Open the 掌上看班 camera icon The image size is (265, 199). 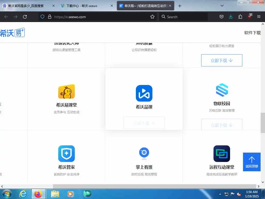tap(144, 154)
